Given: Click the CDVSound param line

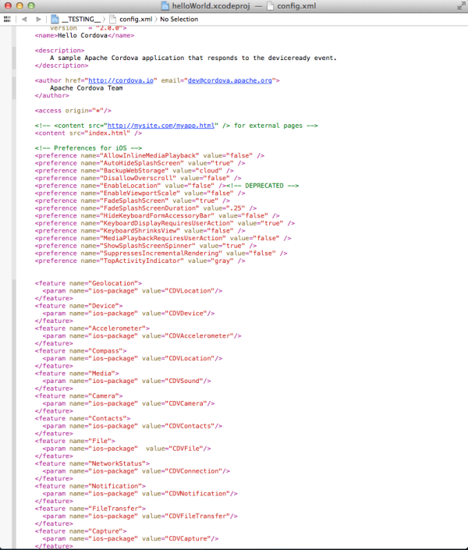Looking at the screenshot, I should 126,381.
